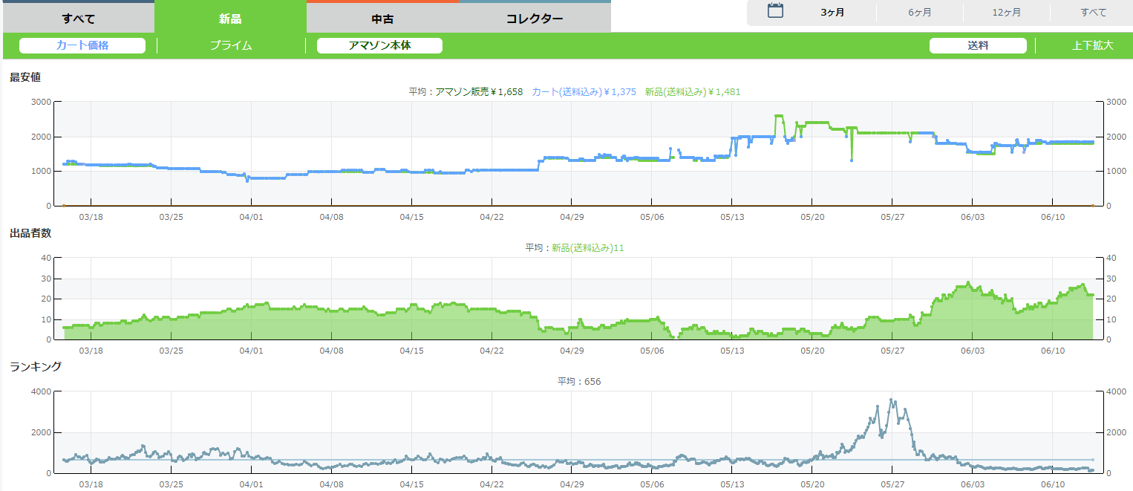This screenshot has width=1133, height=491.
Task: Toggle the プライム filter
Action: pos(231,45)
